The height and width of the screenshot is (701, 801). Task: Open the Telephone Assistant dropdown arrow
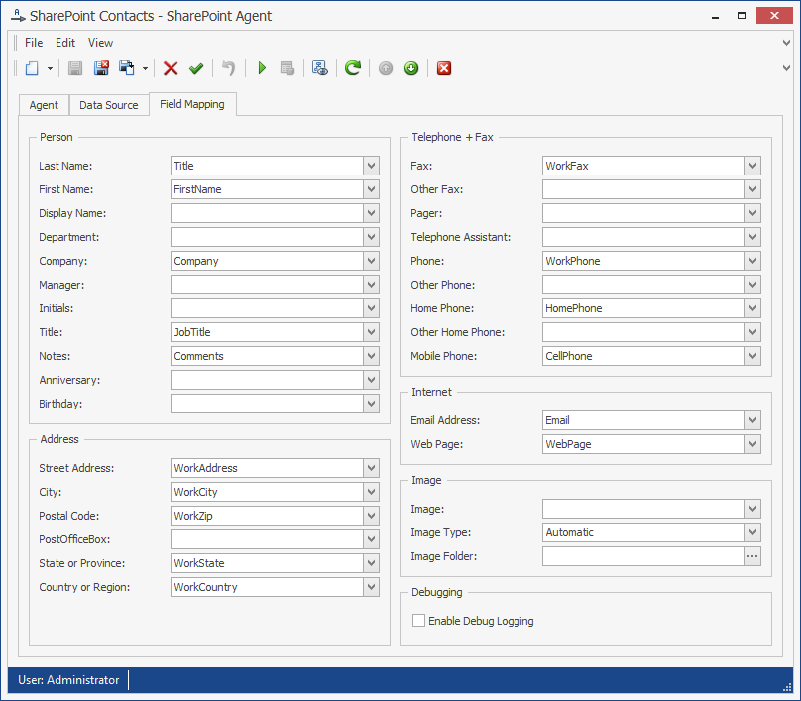coord(752,237)
